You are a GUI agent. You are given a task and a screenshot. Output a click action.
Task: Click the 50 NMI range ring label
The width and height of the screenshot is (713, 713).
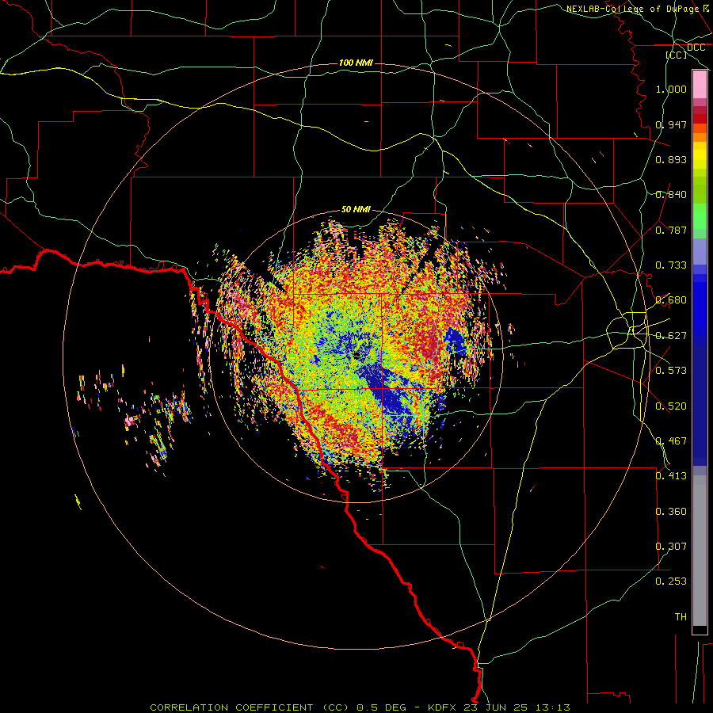(356, 209)
